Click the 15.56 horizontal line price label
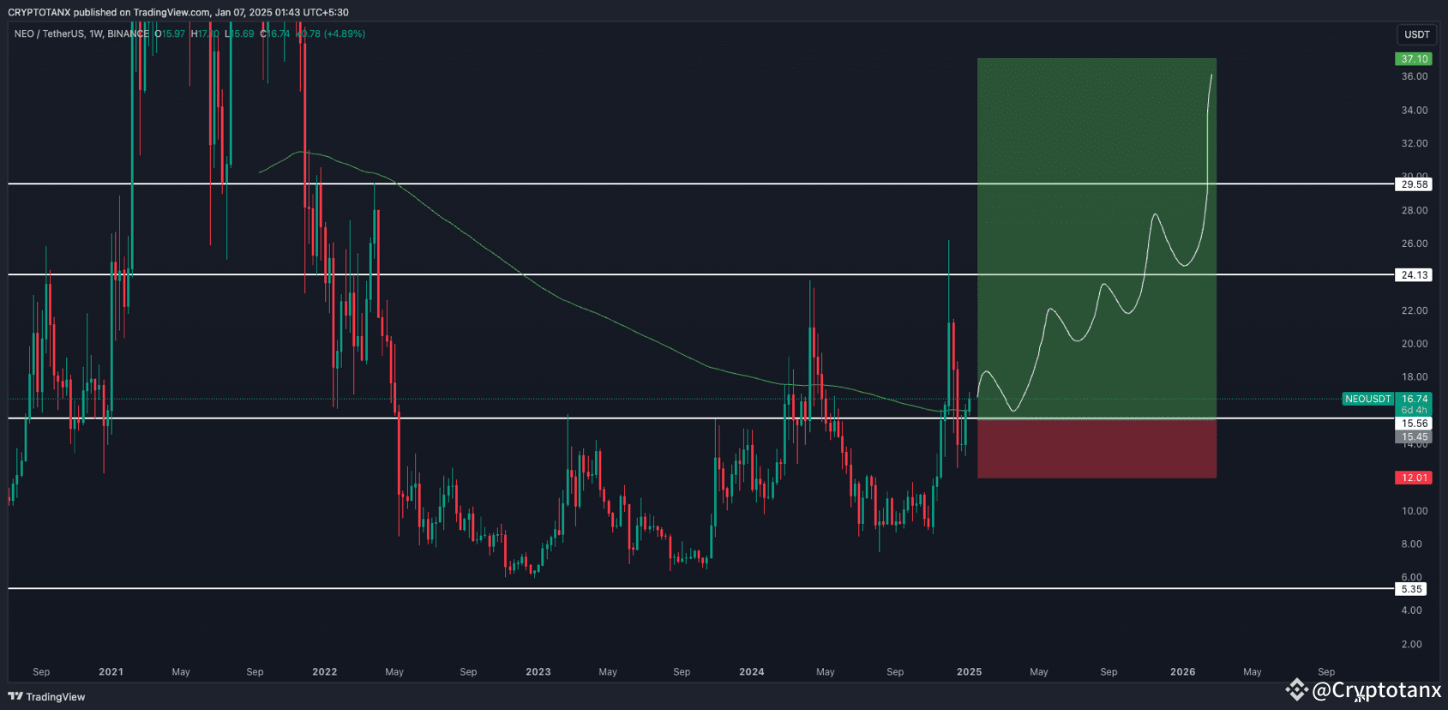 tap(1414, 424)
